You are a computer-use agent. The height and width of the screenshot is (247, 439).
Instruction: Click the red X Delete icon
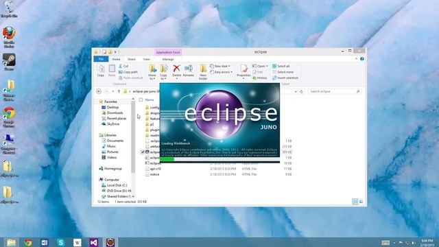click(176, 69)
